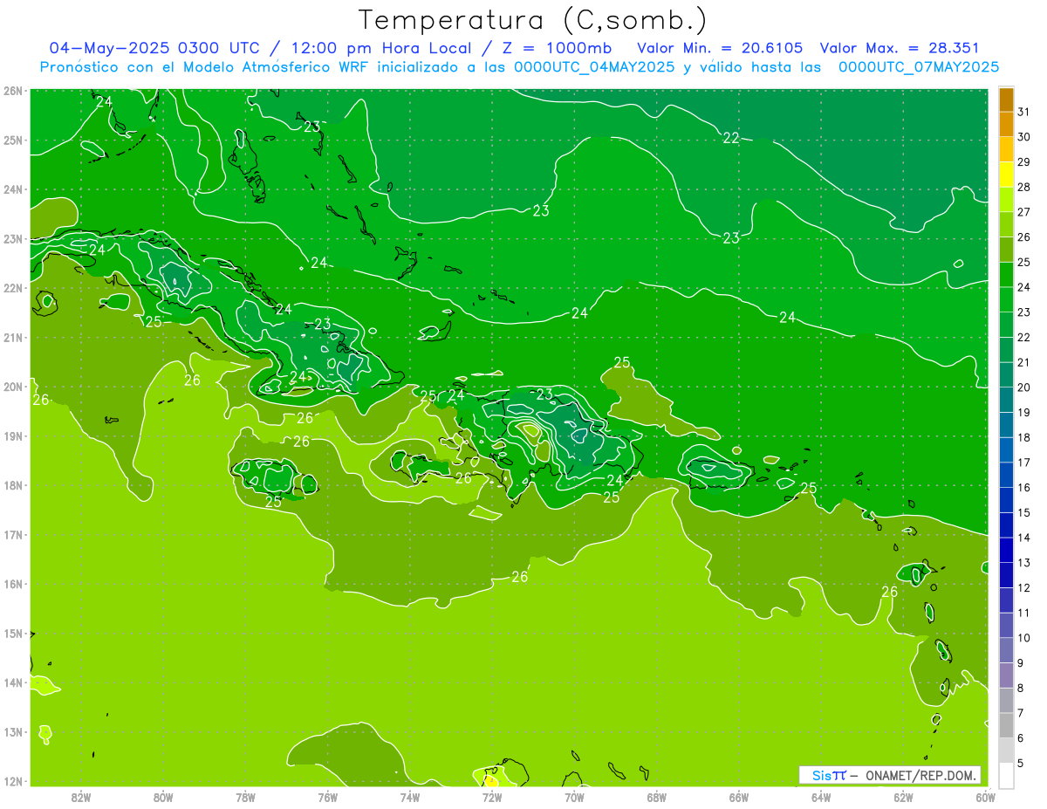The height and width of the screenshot is (809, 1047).
Task: Click the '24N' latitude axis label
Action: coord(13,189)
